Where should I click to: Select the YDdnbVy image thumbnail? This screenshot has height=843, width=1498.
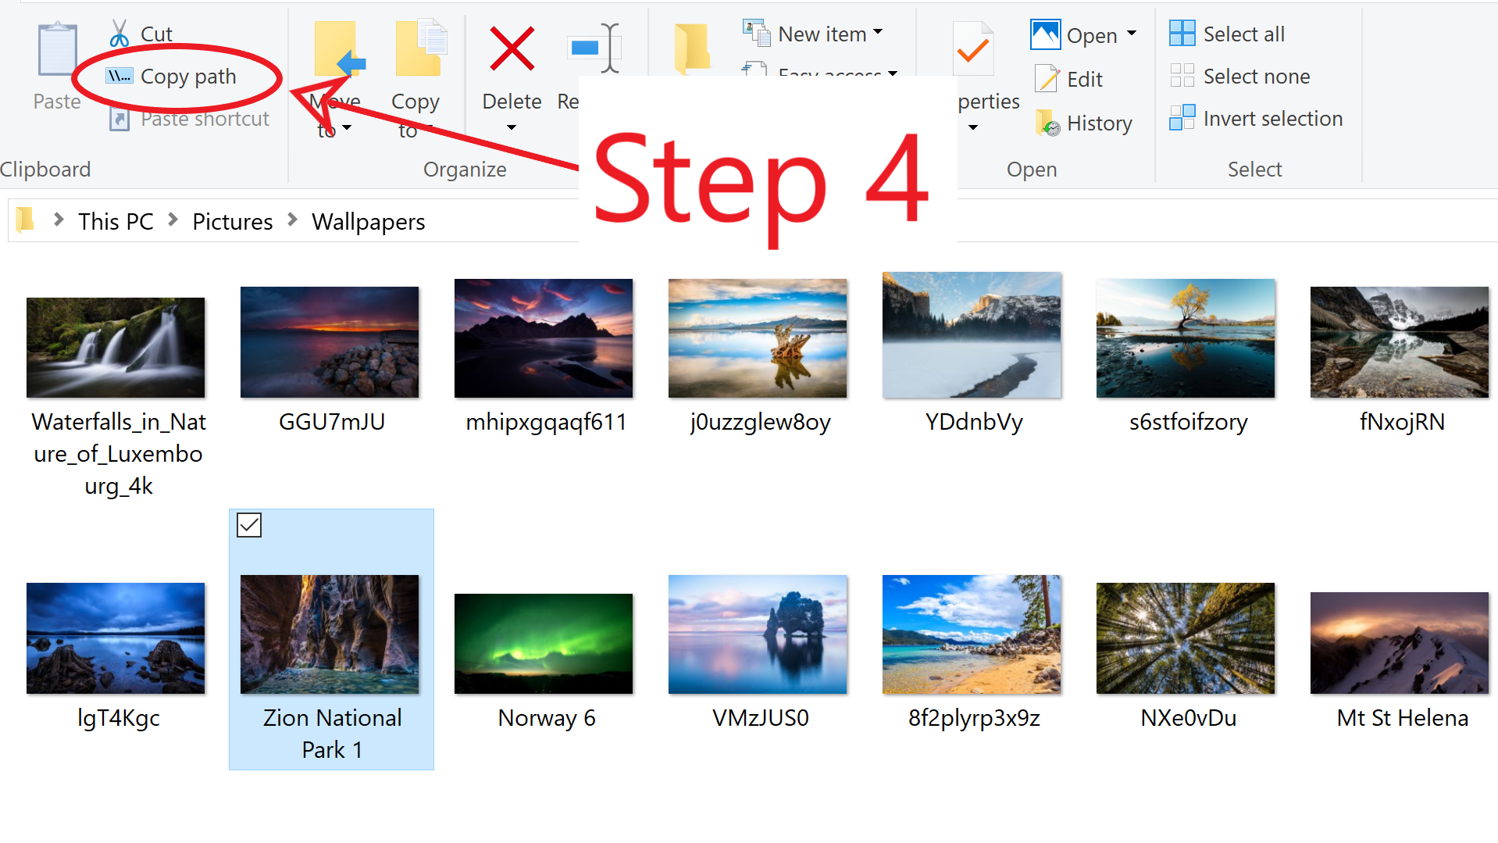click(x=972, y=335)
